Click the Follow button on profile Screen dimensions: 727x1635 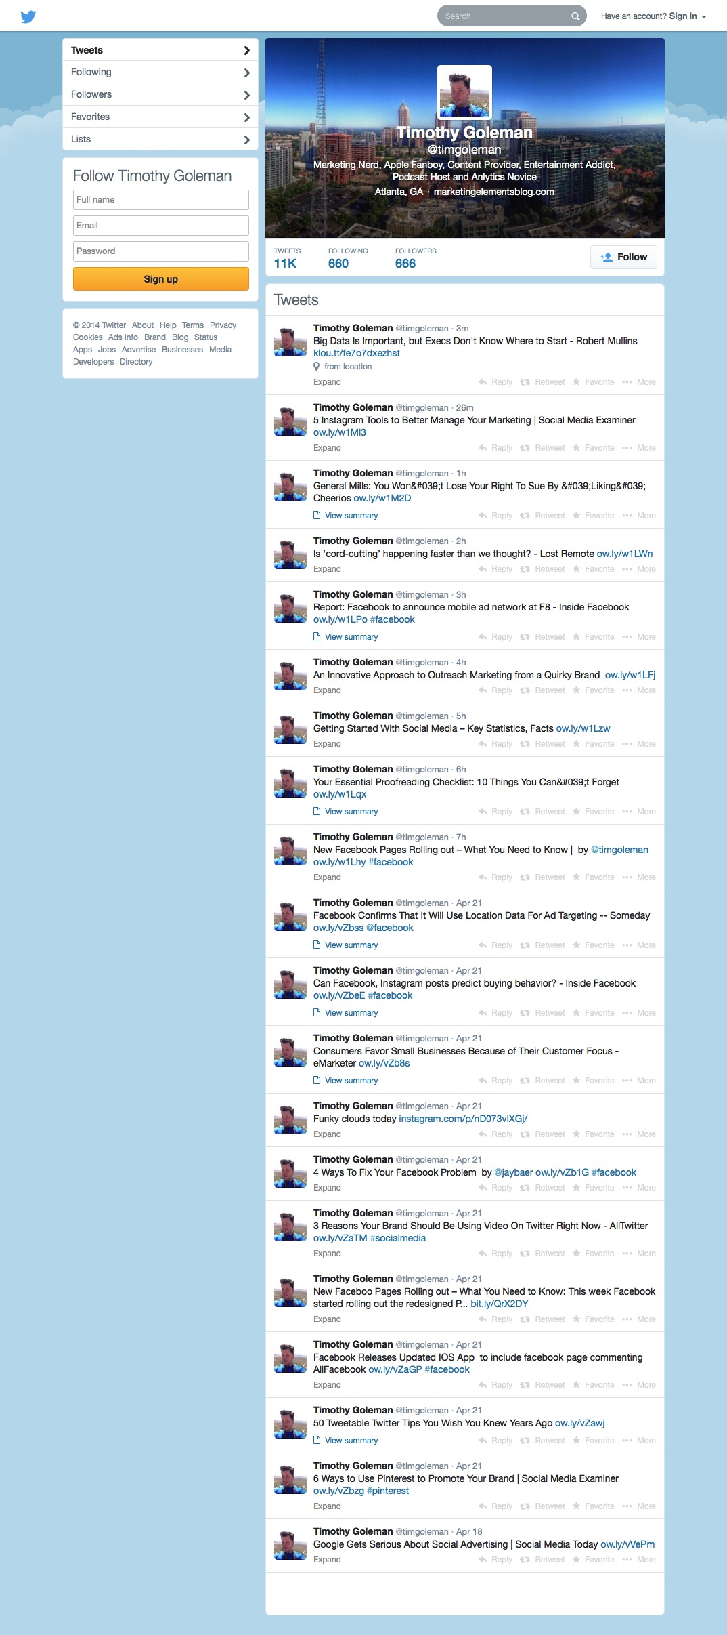click(623, 257)
